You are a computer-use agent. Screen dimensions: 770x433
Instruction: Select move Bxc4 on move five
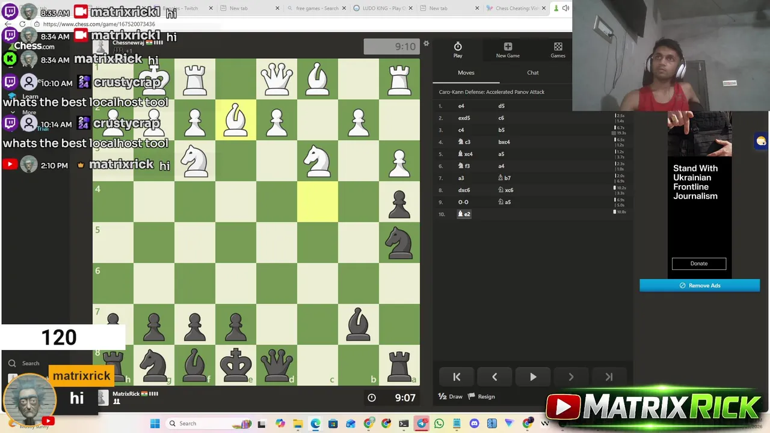tap(466, 154)
